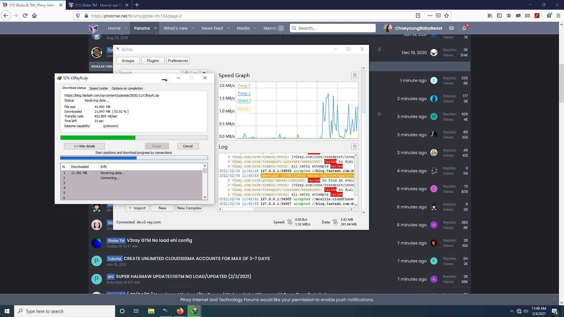This screenshot has height=317, width=564.
Task: Click the Log panel horizontal scrollbar
Action: tap(286, 209)
